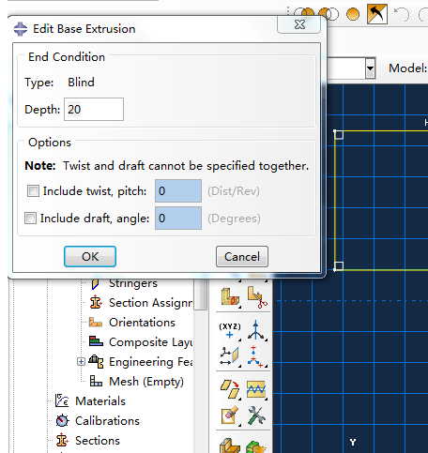Select the Geometry Edit wrench tool
The height and width of the screenshot is (453, 428).
[256, 415]
